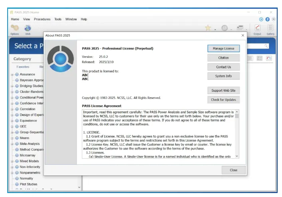The height and width of the screenshot is (197, 282).
Task: Visit the Support Web Site
Action: tap(223, 91)
